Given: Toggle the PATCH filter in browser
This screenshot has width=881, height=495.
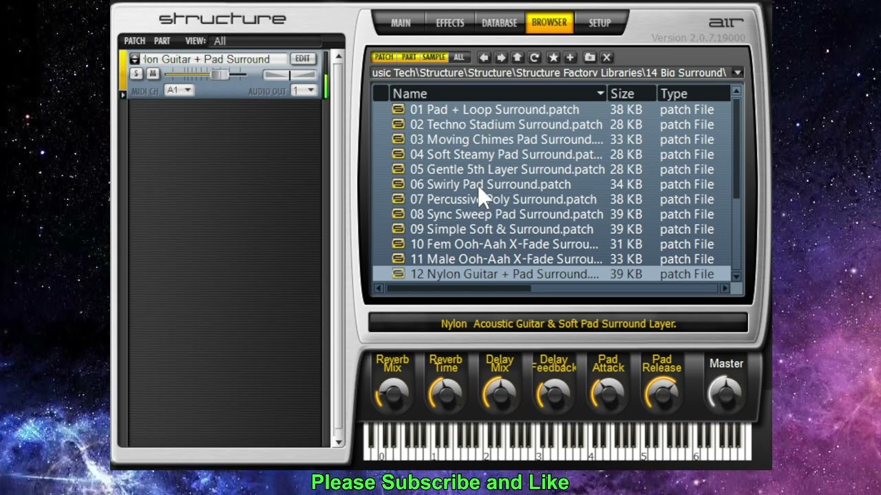Looking at the screenshot, I should [x=384, y=57].
